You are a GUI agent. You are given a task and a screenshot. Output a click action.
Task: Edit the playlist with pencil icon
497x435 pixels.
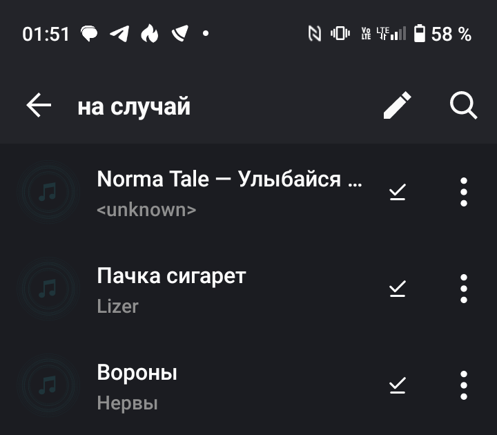coord(397,106)
